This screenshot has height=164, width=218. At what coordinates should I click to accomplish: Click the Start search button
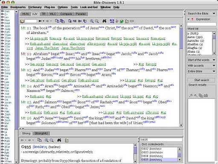pos(201,80)
